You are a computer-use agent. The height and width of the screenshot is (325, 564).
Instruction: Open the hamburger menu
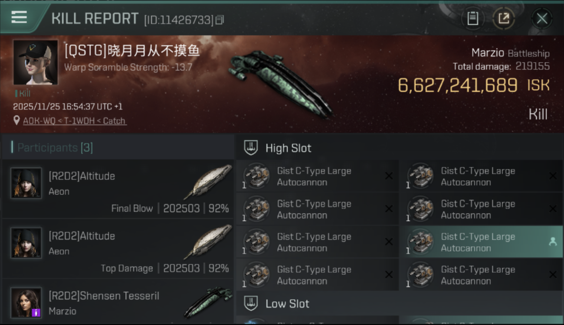(x=19, y=17)
